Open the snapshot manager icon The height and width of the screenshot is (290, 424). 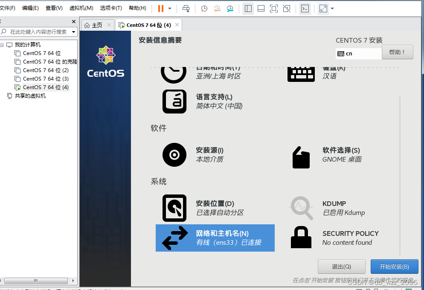tap(230, 9)
